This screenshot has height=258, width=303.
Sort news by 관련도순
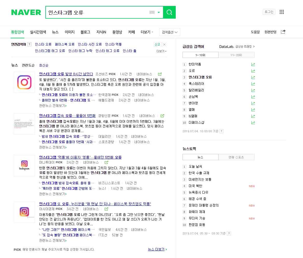[28, 65]
